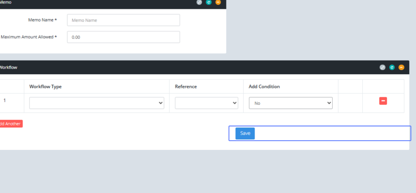The width and height of the screenshot is (416, 193).
Task: Remove workflow row 1 with red minus
Action: (x=383, y=101)
